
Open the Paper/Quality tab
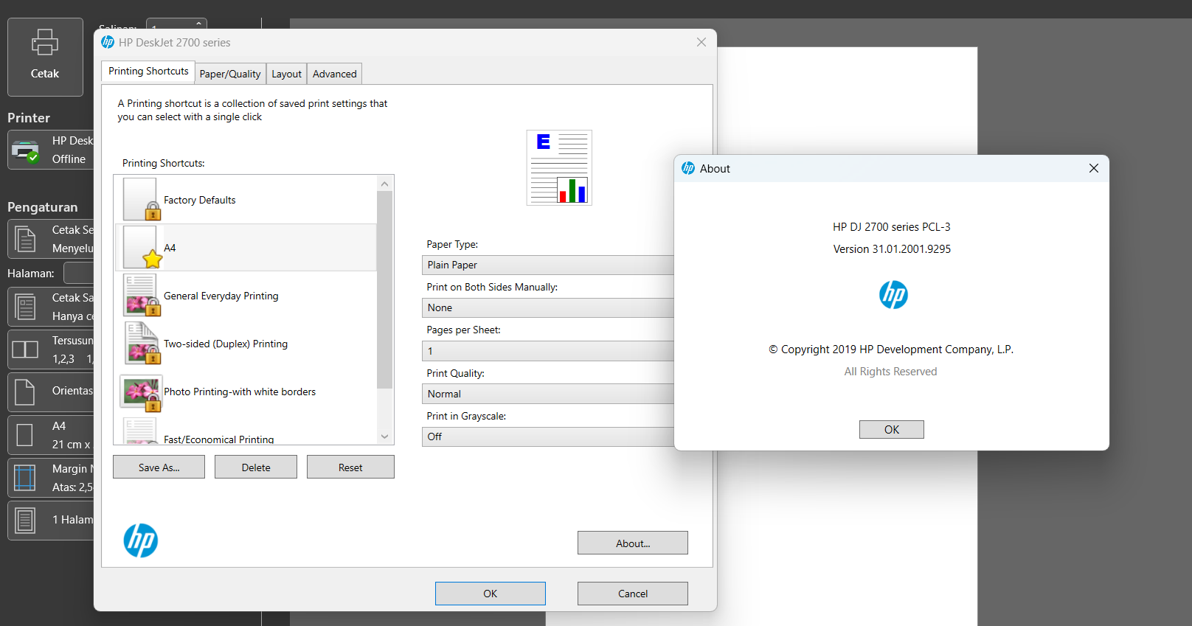[x=230, y=74]
